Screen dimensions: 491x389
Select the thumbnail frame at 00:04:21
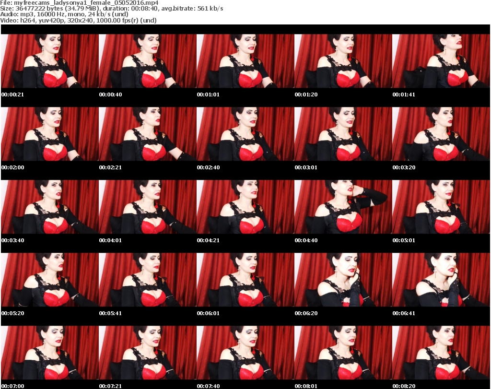point(245,207)
